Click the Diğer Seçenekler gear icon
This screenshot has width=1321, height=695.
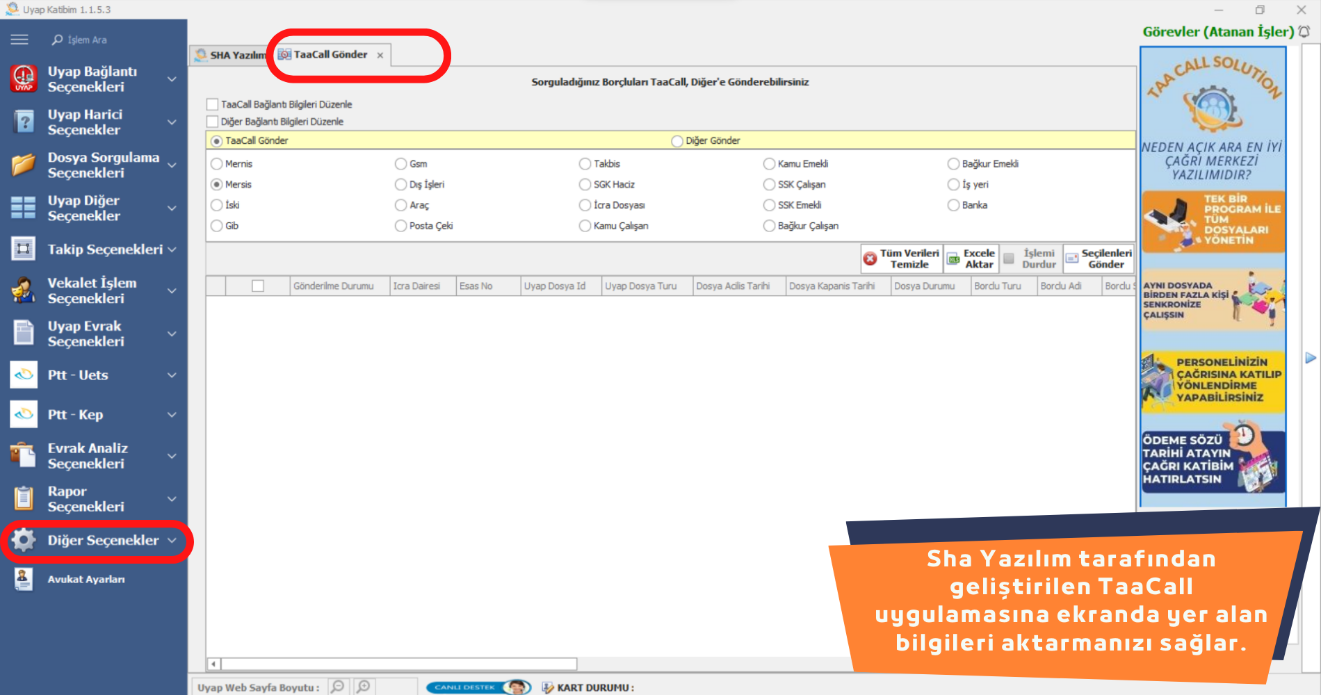[24, 540]
